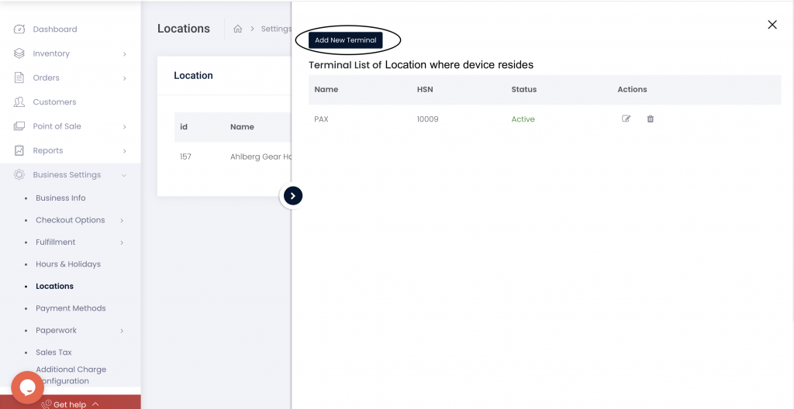Expand the Point of Sale chevron
The image size is (794, 409).
tap(125, 126)
